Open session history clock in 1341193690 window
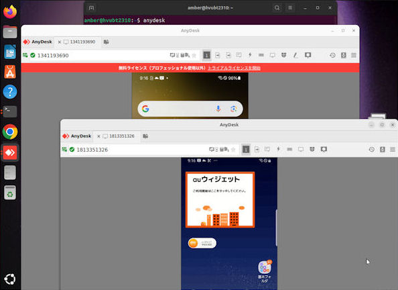The width and height of the screenshot is (398, 290). pos(332,55)
